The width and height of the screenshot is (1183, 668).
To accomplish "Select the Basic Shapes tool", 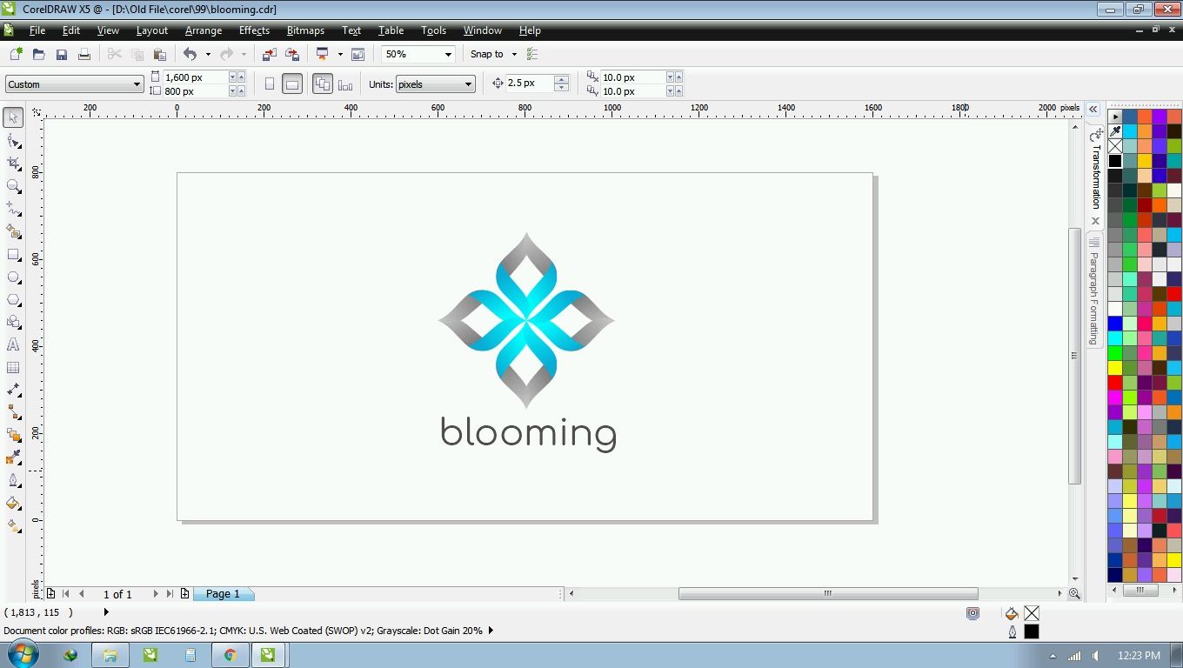I will (13, 323).
